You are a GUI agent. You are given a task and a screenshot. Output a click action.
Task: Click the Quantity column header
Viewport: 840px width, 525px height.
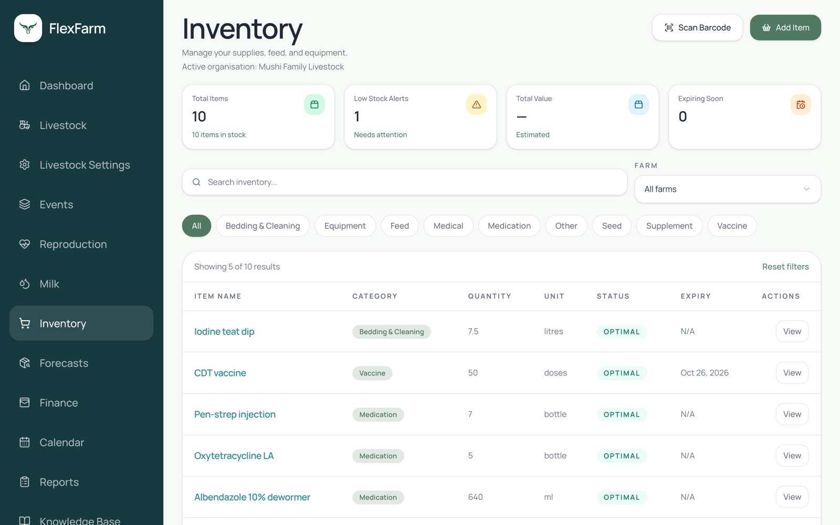489,296
